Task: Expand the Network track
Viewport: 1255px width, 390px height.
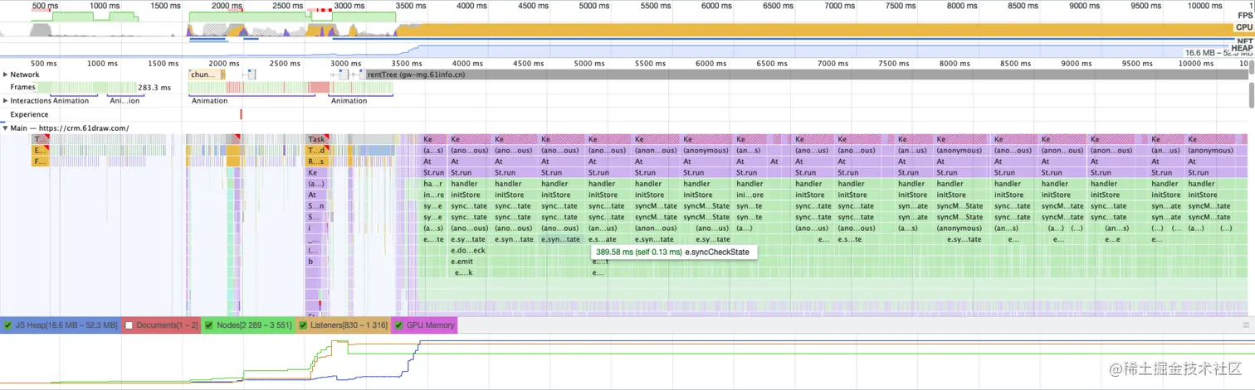Action: pyautogui.click(x=6, y=75)
